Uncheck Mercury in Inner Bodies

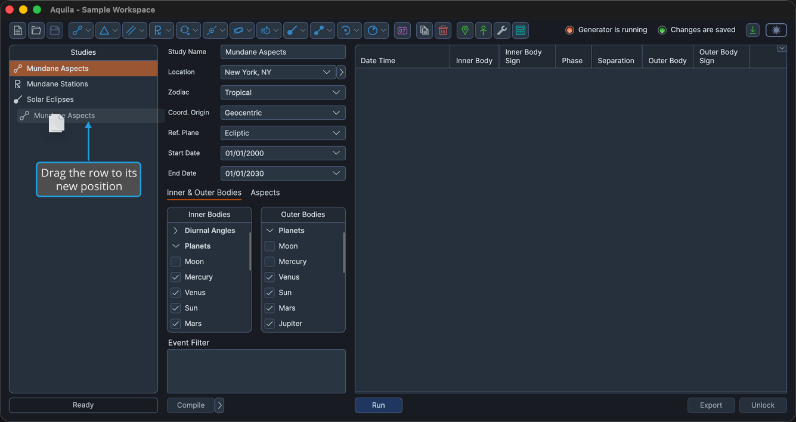coord(176,277)
